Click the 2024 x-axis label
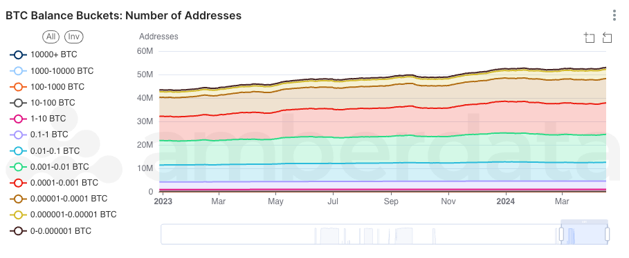The height and width of the screenshot is (258, 629). tap(505, 201)
